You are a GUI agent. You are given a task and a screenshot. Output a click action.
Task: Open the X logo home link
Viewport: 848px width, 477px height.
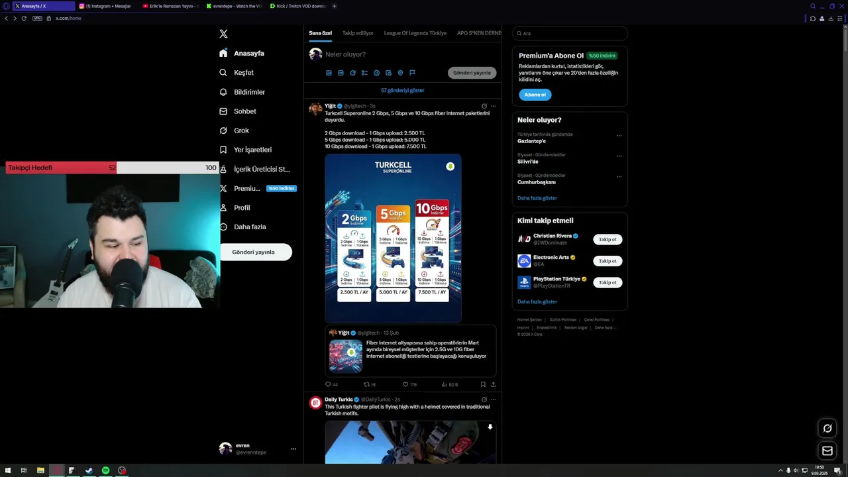(223, 34)
